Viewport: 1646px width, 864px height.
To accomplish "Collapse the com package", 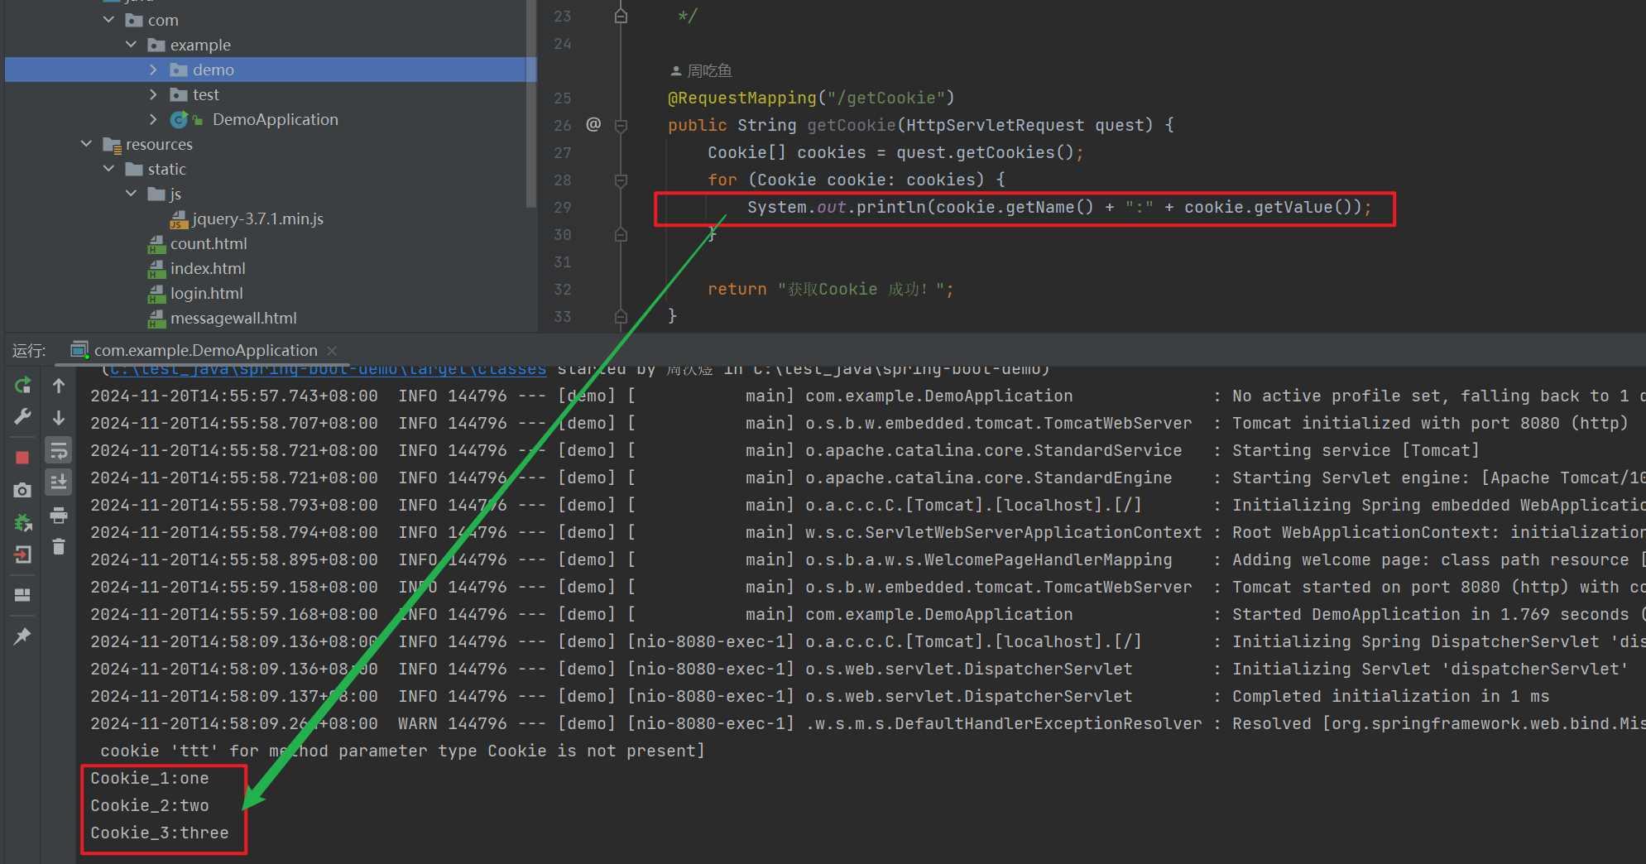I will [x=108, y=19].
